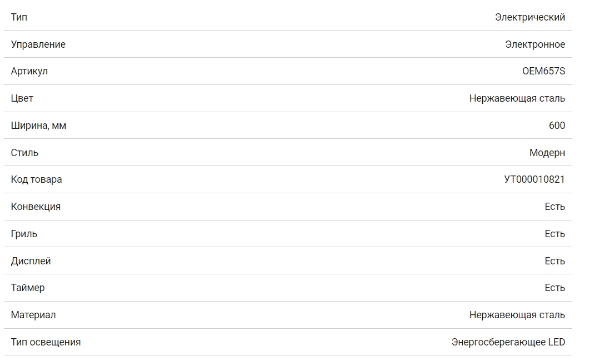Viewport: 594px width, 361px height.
Task: Click the 'Код товара' label
Action: pos(36,180)
